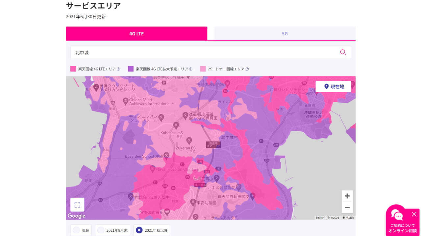The image size is (421, 236).
Task: Switch to the 5G tab
Action: click(x=285, y=33)
